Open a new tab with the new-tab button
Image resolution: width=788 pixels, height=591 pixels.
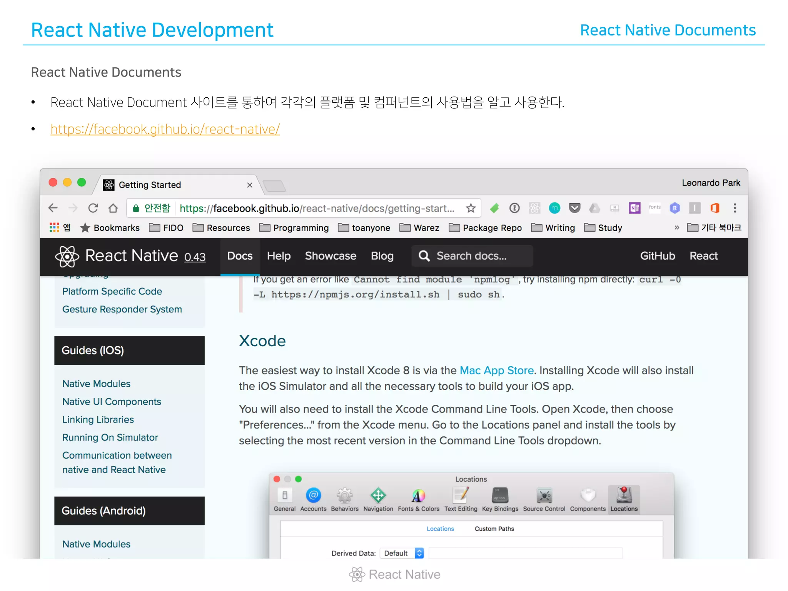pyautogui.click(x=274, y=186)
